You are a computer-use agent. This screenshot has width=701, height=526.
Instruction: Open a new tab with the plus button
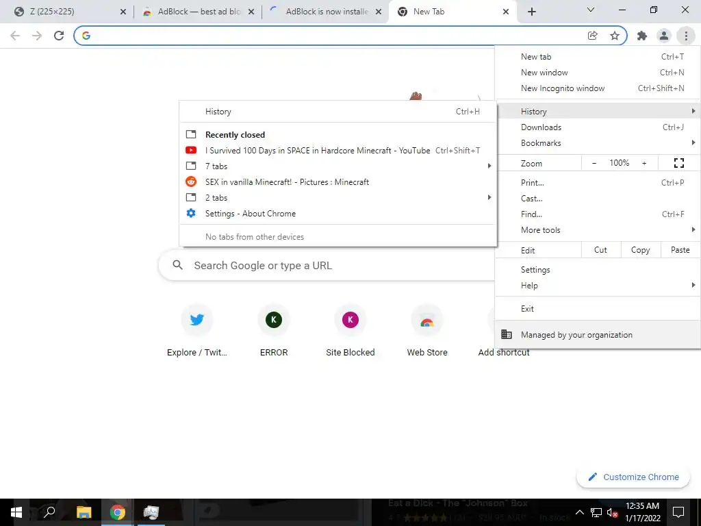[531, 12]
